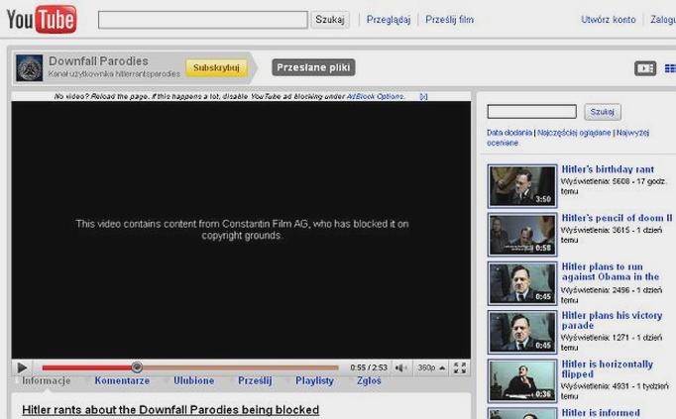Image resolution: width=676 pixels, height=419 pixels.
Task: Mute the video volume icon
Action: click(x=400, y=367)
